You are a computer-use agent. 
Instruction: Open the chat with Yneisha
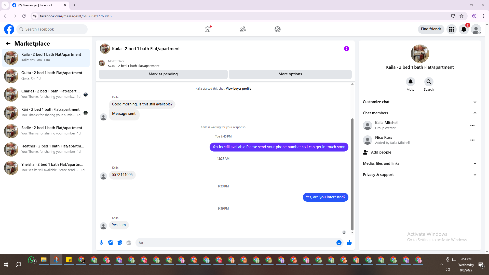46,168
